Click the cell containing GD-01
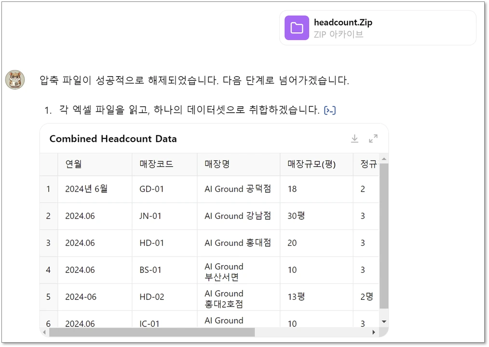Viewport: 489px width, 347px height. [152, 189]
